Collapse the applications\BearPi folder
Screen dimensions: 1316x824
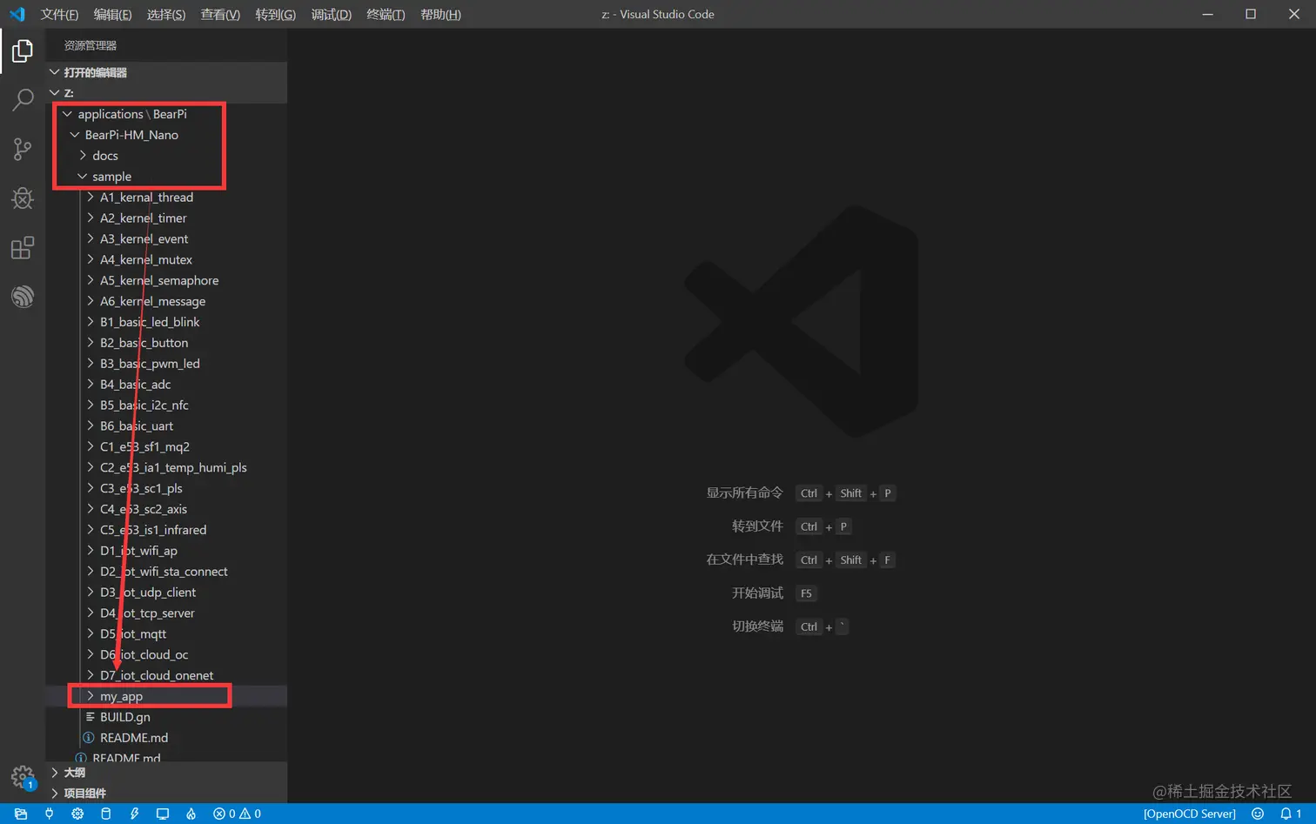tap(166, 114)
